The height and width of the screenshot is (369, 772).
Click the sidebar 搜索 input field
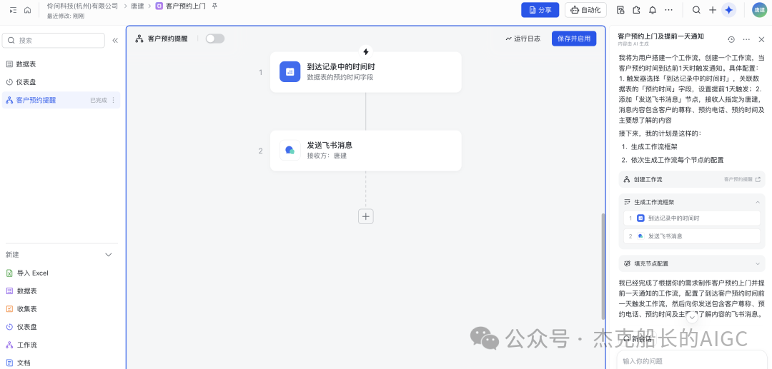[x=53, y=40]
